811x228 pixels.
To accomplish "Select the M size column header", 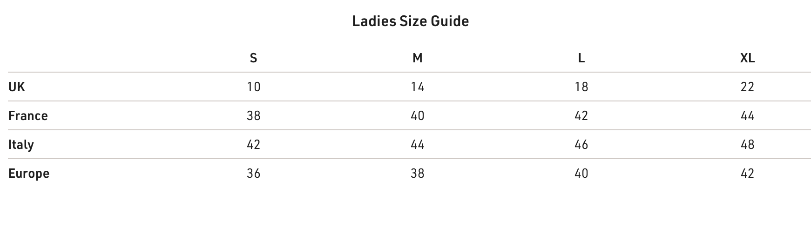I will click(418, 58).
